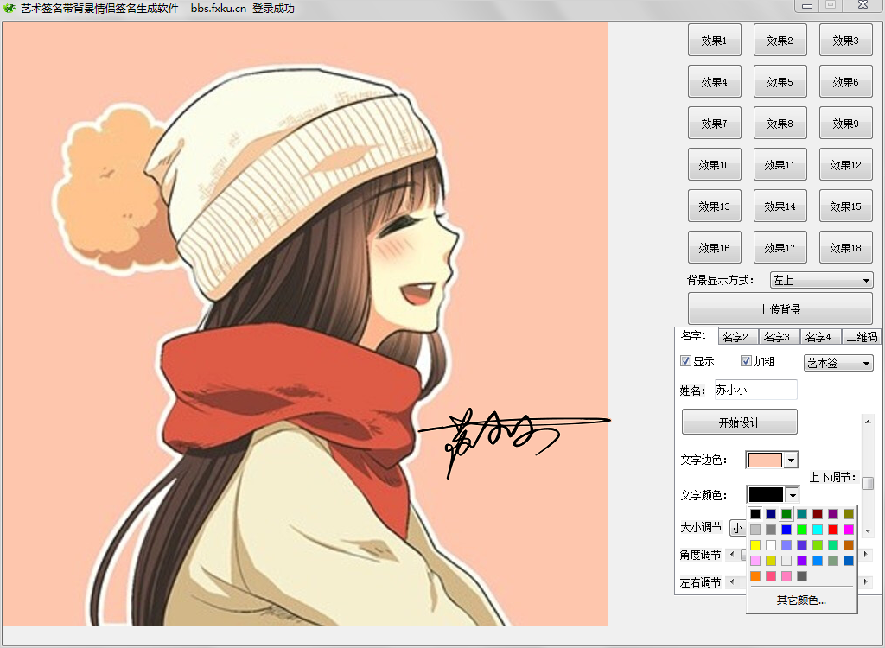Pick the navy blue swatch in the palette
Screen dimensions: 885x648
pos(771,514)
